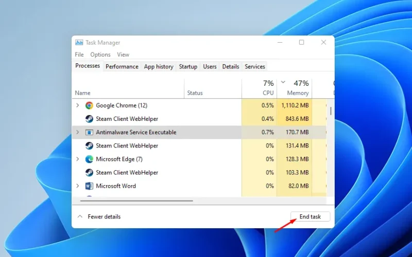Click the 82.0 MB memory value
This screenshot has height=257, width=412.
(x=299, y=186)
